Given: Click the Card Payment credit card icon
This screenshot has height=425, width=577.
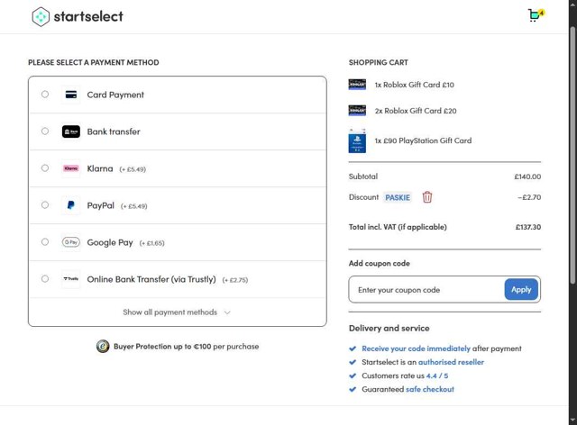Looking at the screenshot, I should tap(71, 95).
